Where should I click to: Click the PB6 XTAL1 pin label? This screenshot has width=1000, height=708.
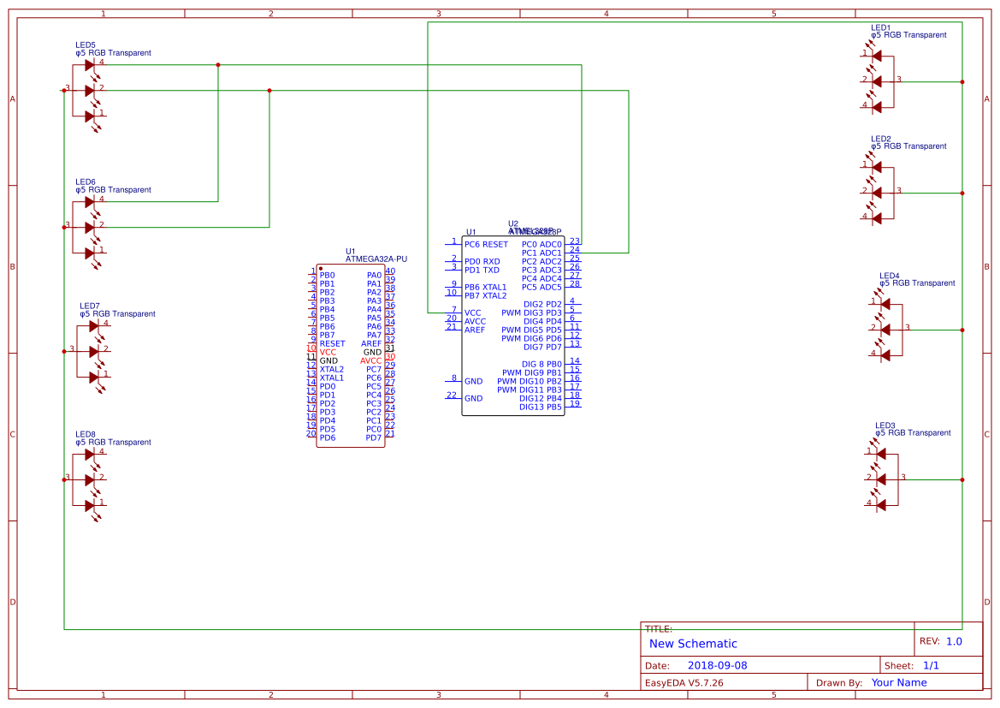pos(486,287)
